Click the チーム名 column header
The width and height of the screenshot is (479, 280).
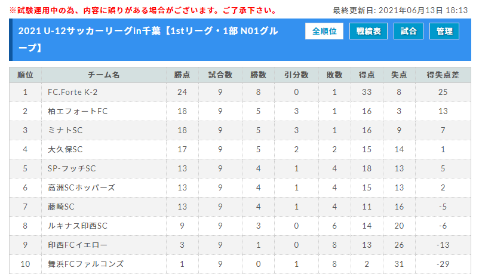click(104, 75)
